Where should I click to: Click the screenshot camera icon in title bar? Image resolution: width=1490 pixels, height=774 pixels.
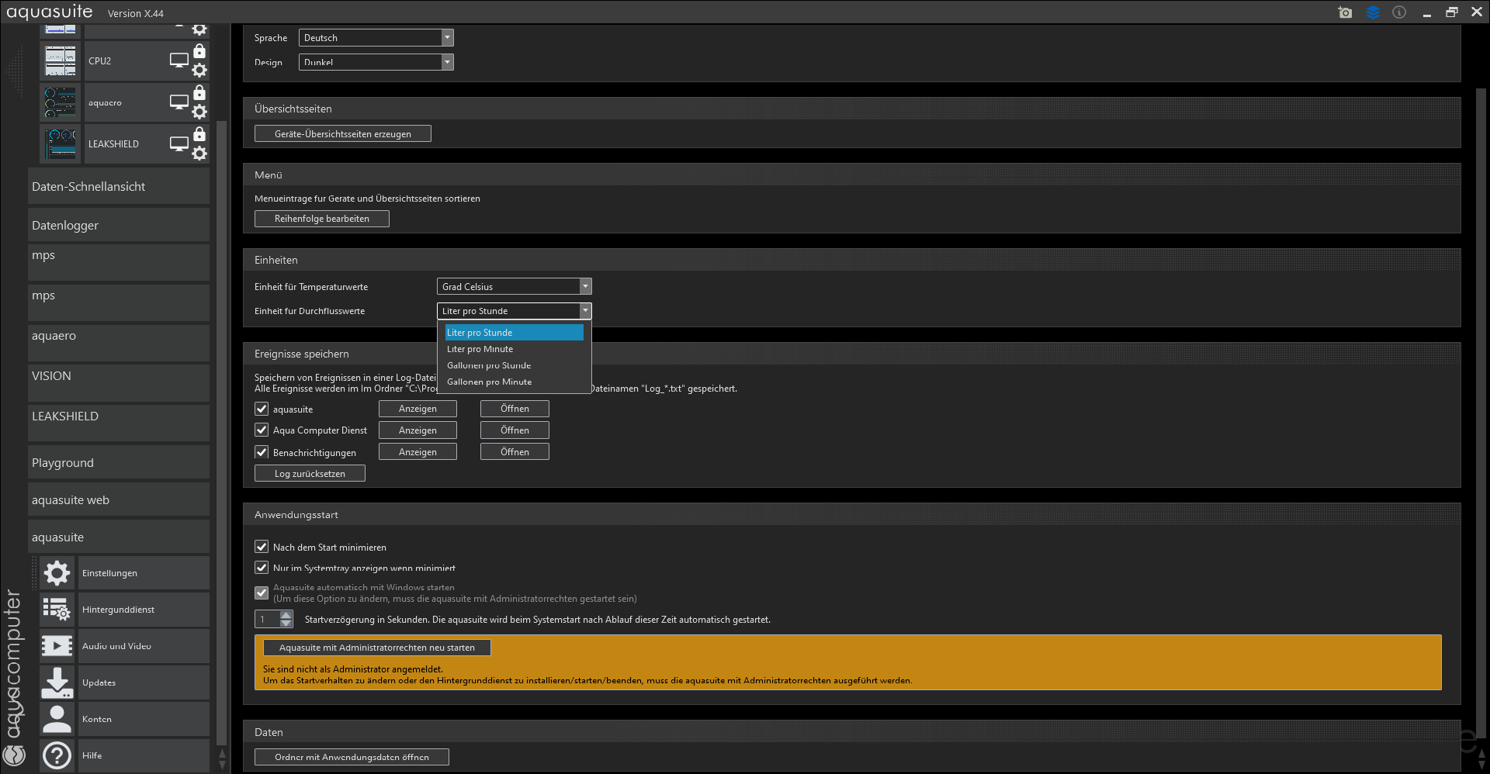(x=1345, y=12)
